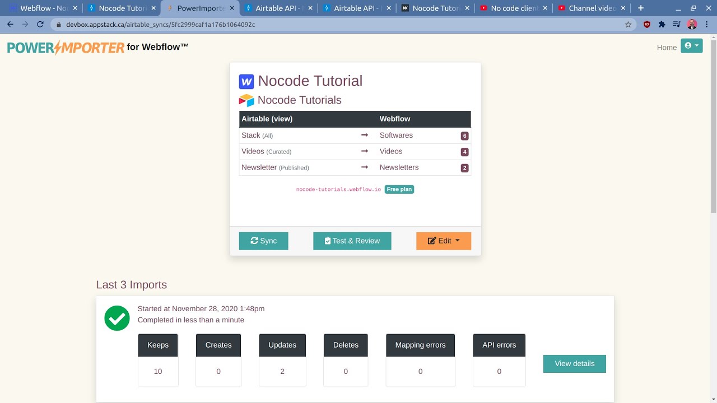Screen dimensions: 717x403
Task: Open the Chrome profile avatar
Action: (x=692, y=25)
